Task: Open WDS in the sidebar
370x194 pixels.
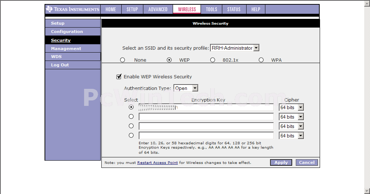Action: (x=73, y=57)
